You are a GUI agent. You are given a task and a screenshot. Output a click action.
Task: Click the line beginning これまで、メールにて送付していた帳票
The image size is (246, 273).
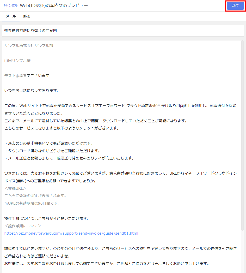point(96,121)
